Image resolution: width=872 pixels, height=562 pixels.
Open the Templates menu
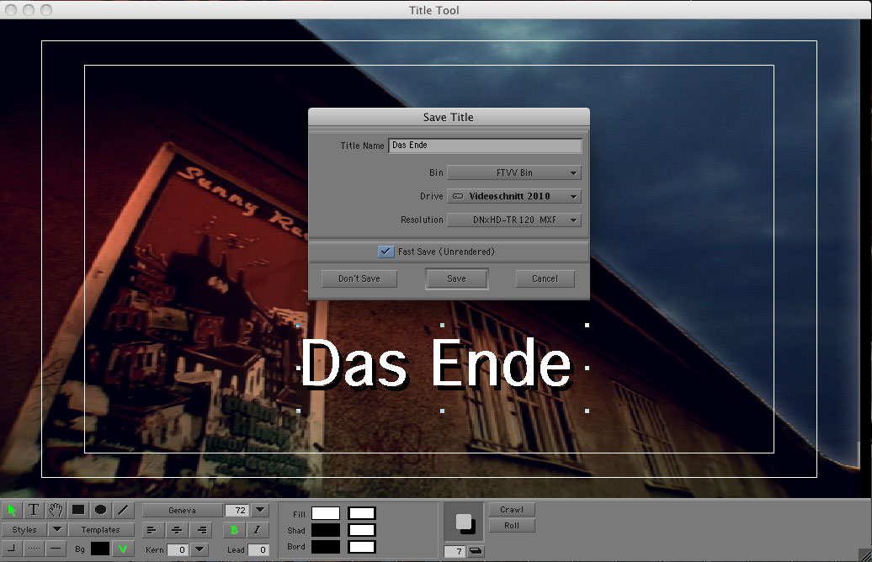(x=100, y=530)
